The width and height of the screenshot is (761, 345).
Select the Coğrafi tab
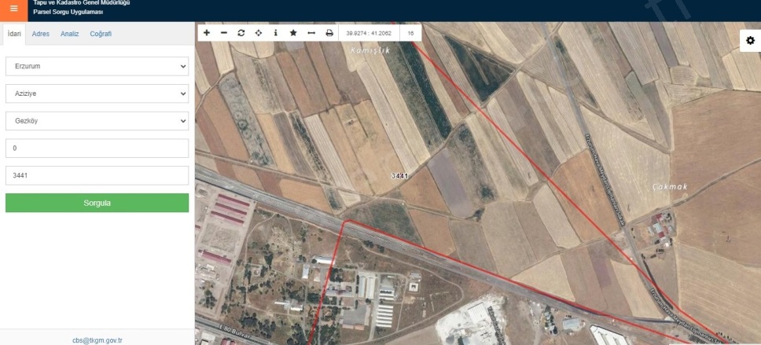[x=101, y=34]
